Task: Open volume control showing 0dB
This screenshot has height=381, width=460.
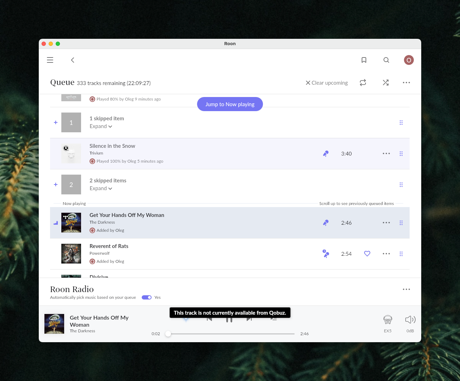Action: [x=410, y=323]
